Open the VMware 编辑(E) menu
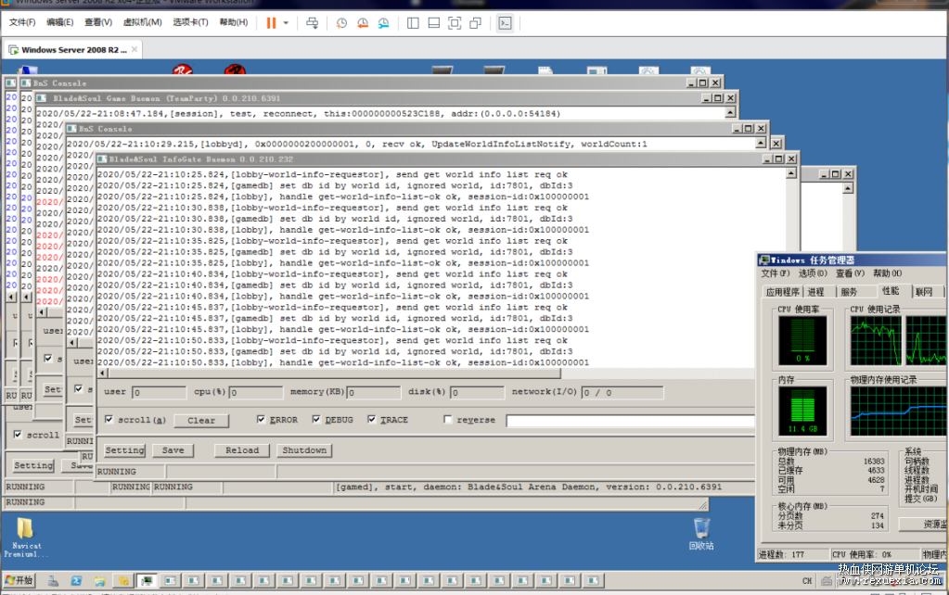Image resolution: width=949 pixels, height=595 pixels. point(60,22)
